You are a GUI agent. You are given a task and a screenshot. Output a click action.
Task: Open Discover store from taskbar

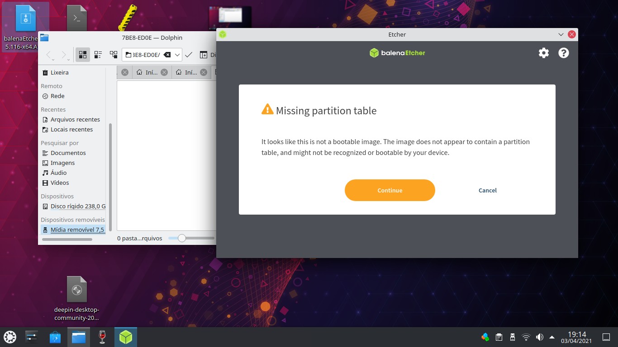(55, 337)
